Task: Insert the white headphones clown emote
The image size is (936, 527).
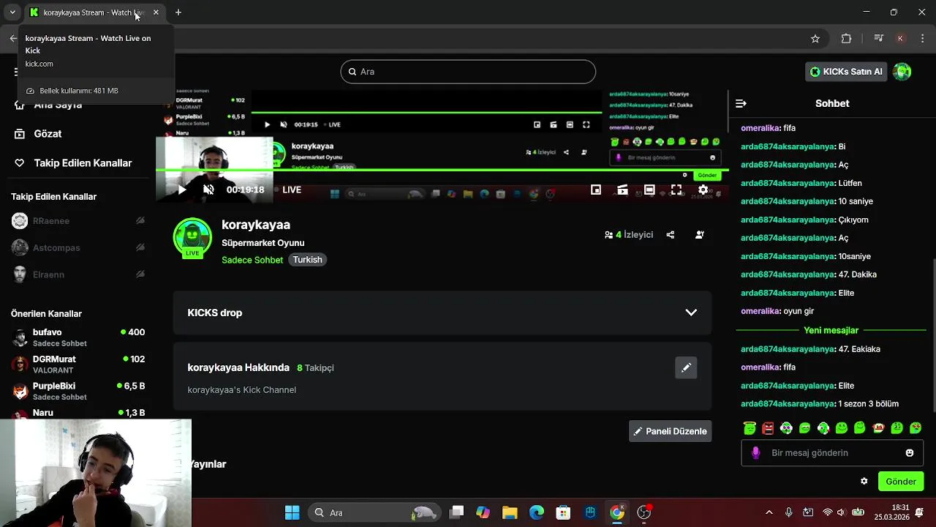Action: (x=786, y=428)
